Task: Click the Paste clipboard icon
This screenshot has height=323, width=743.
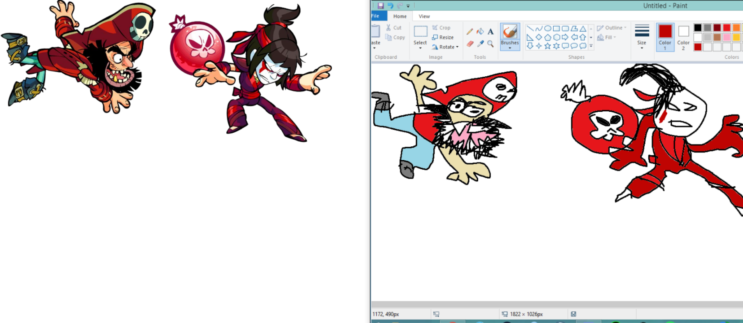Action: 376,31
